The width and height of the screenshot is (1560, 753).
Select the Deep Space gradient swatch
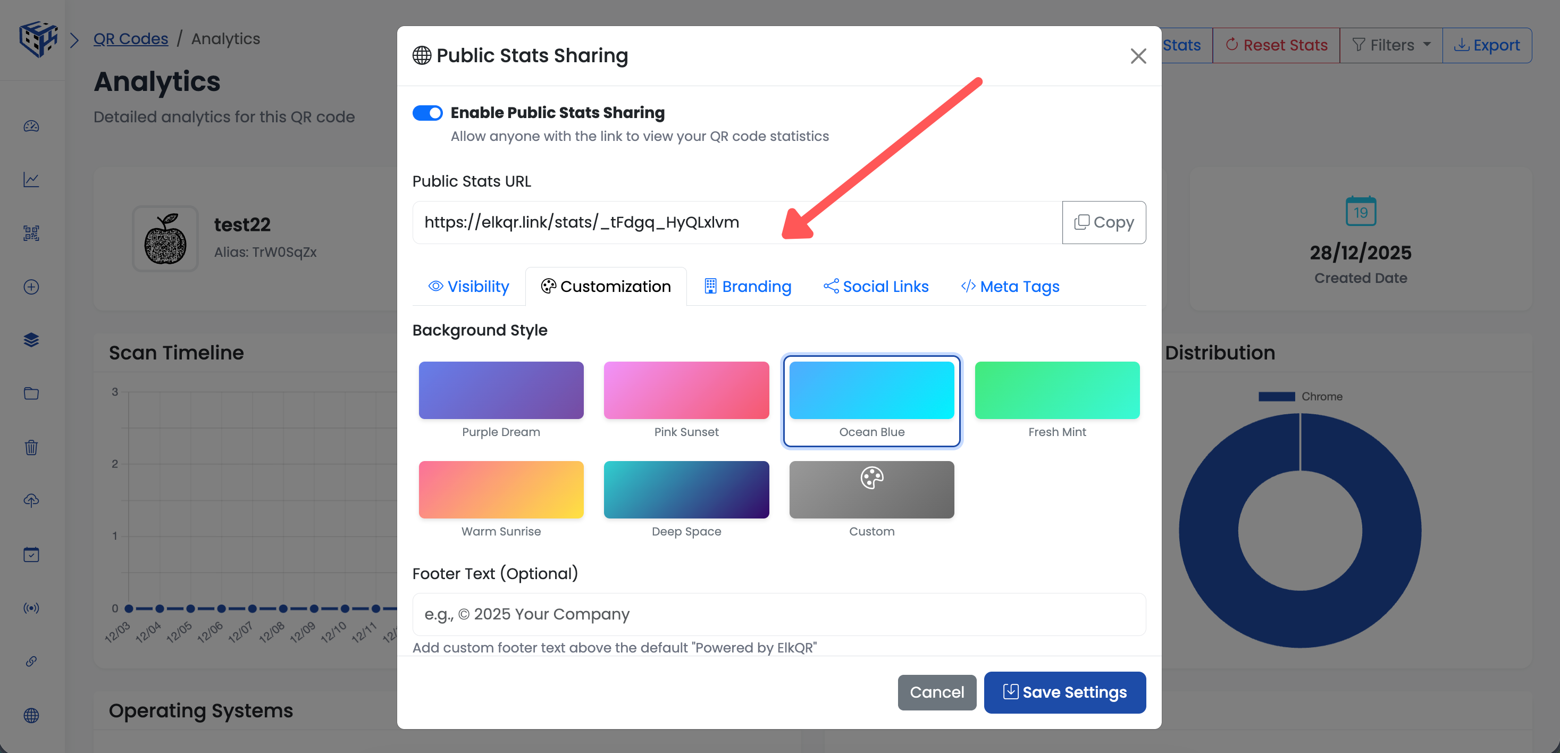[686, 489]
